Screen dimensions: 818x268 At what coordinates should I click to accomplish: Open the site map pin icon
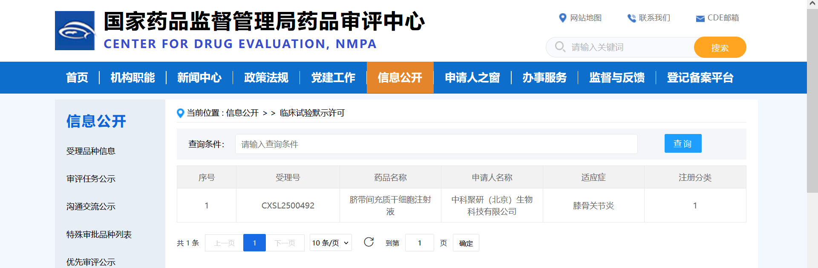pyautogui.click(x=563, y=18)
